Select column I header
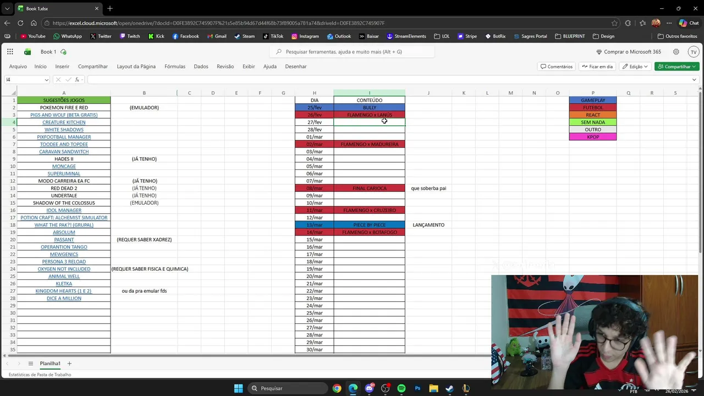 tap(370, 93)
